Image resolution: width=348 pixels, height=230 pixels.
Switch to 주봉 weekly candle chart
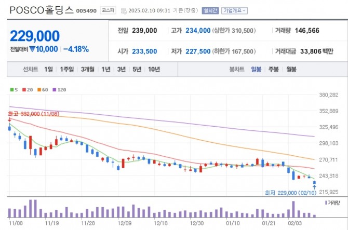click(273, 69)
